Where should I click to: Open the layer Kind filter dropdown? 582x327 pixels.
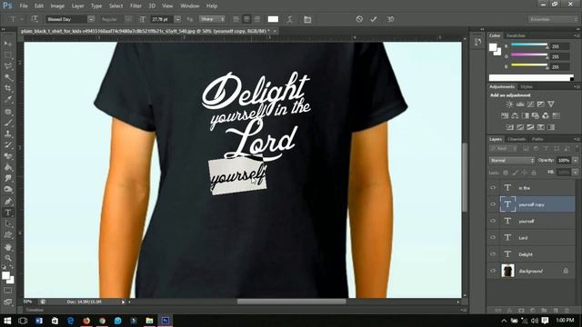503,149
